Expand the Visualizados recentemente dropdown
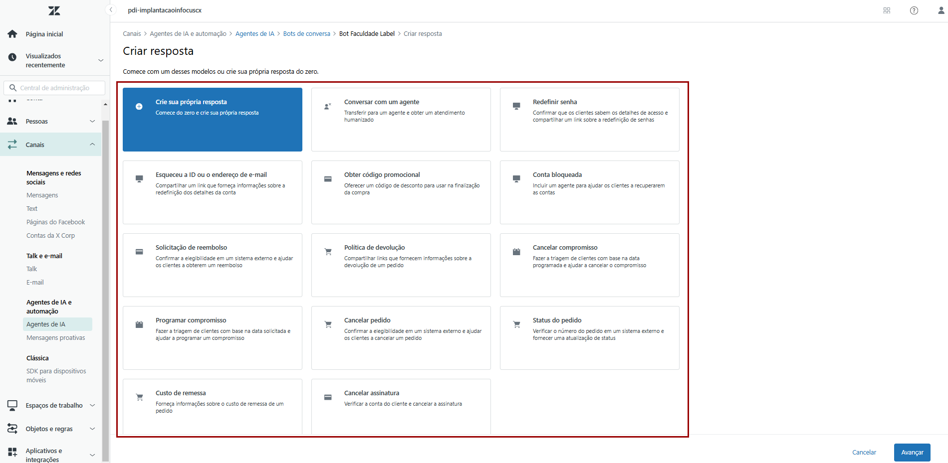The height and width of the screenshot is (463, 948). (100, 60)
